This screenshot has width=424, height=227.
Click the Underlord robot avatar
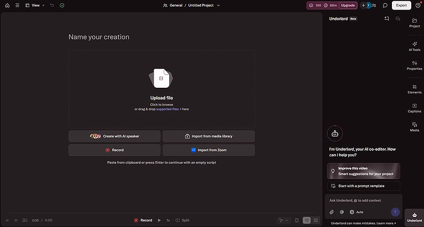click(335, 134)
